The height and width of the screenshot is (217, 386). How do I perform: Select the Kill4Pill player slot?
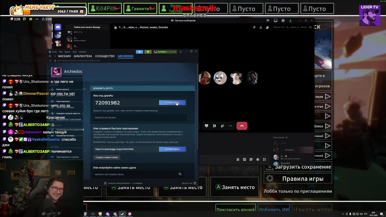[105, 9]
